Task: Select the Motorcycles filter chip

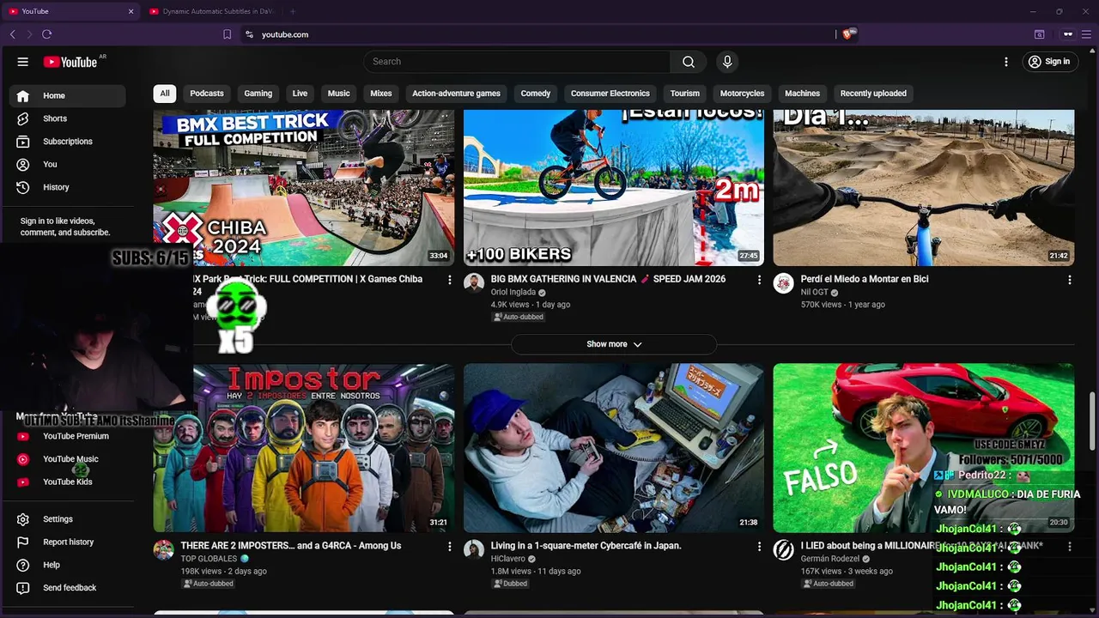Action: click(x=742, y=94)
